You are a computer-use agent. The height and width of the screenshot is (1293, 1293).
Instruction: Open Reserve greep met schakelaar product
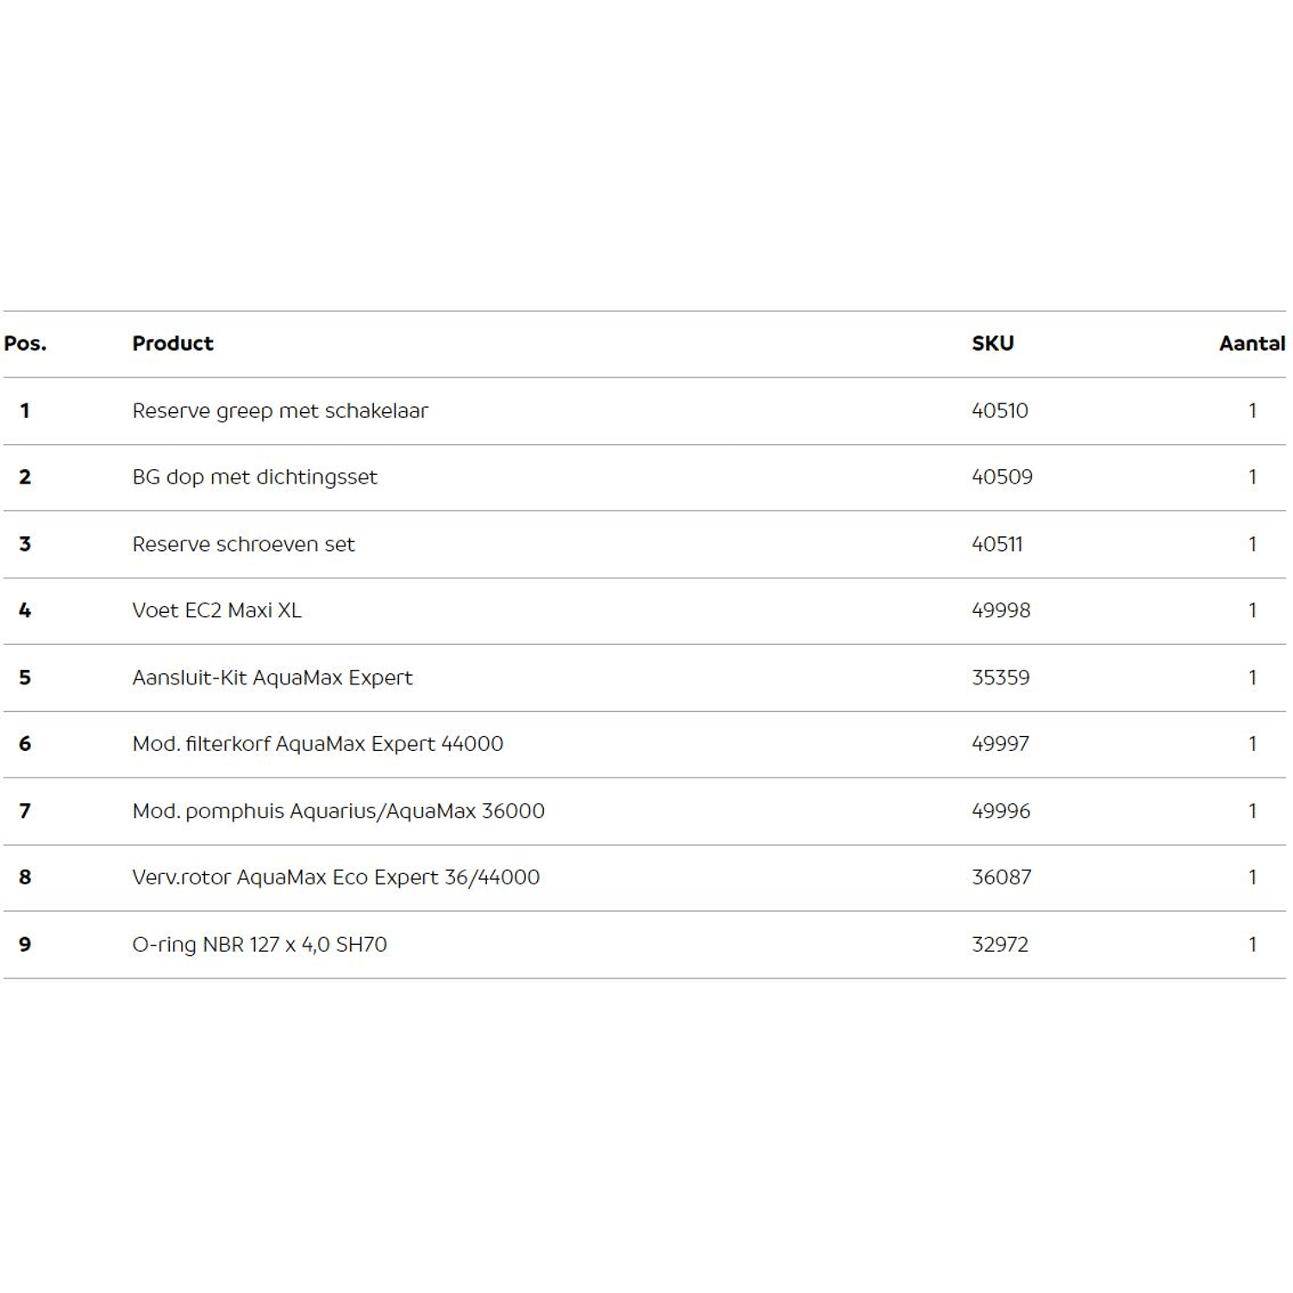[279, 410]
